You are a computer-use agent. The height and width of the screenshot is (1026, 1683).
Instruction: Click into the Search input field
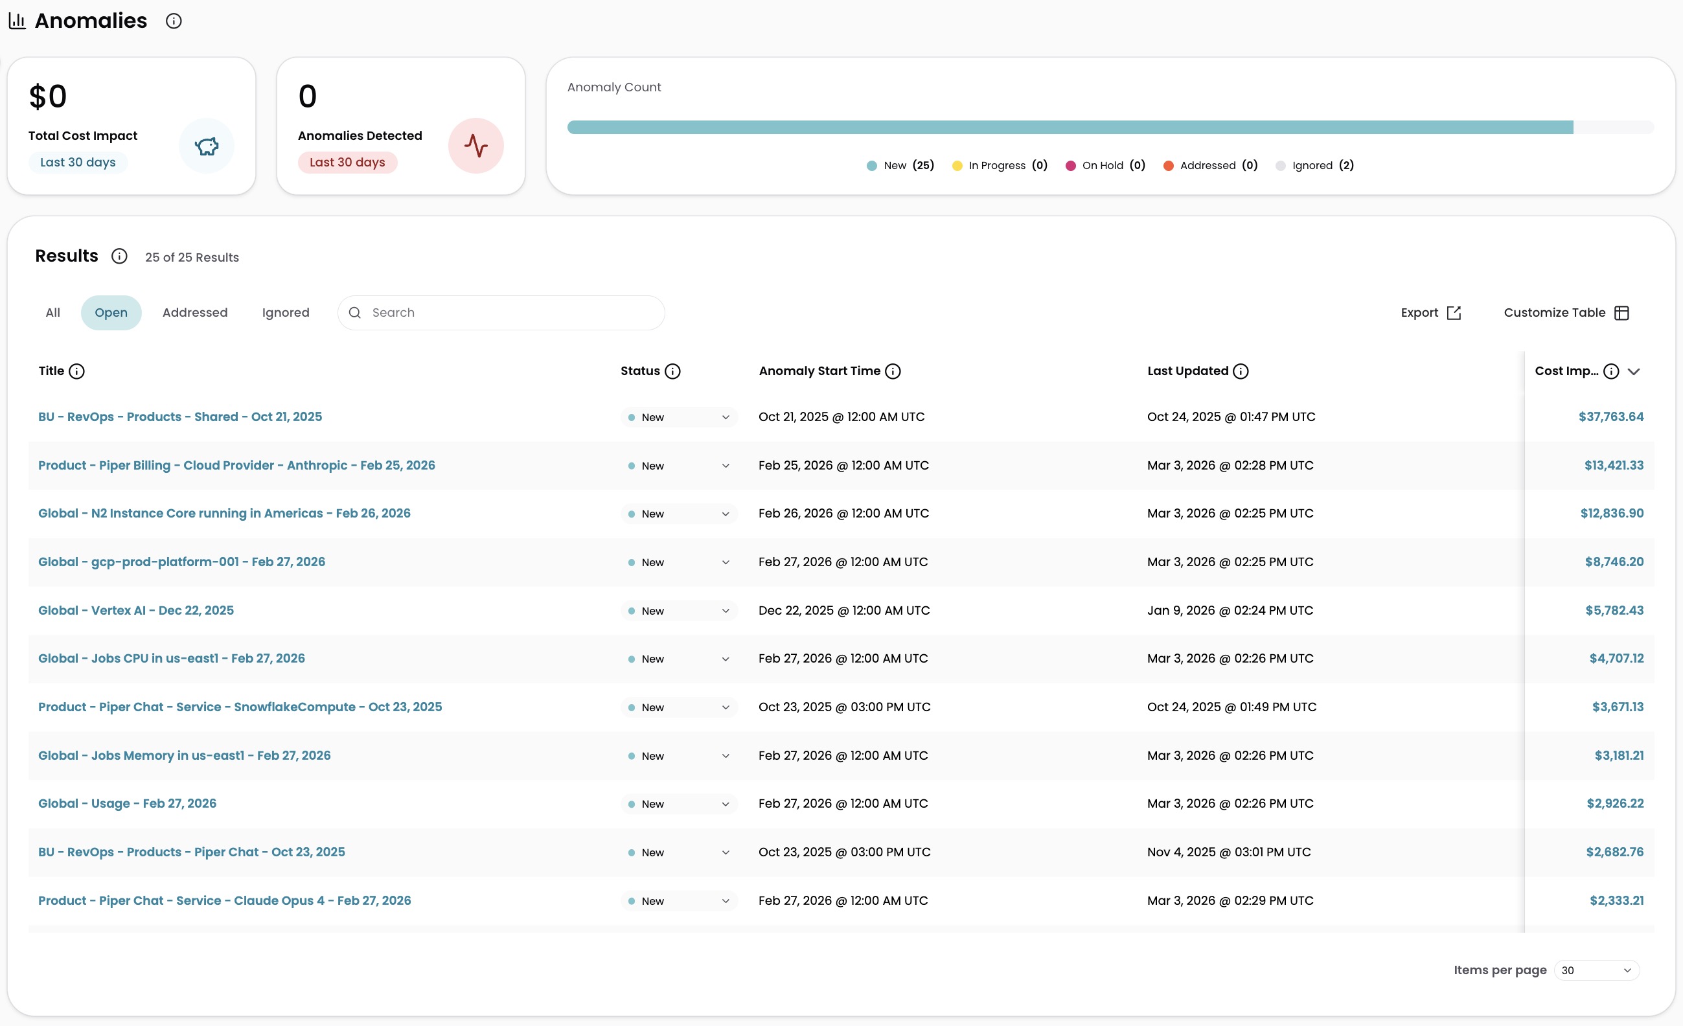(x=501, y=313)
